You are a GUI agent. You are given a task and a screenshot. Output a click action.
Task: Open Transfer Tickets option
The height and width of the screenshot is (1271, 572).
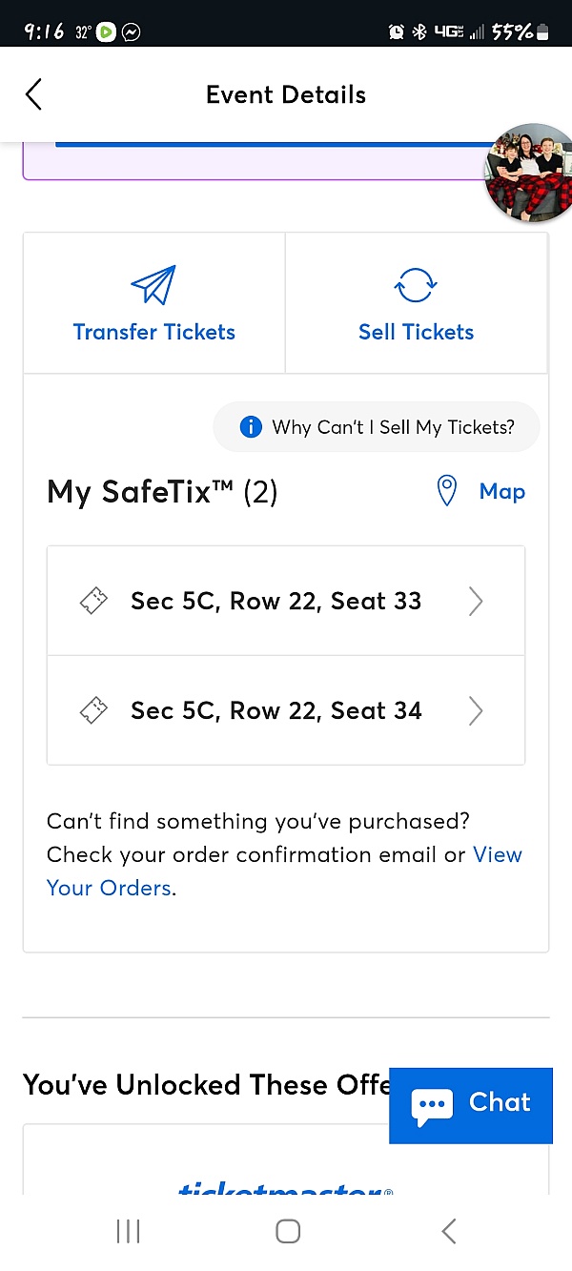154,332
